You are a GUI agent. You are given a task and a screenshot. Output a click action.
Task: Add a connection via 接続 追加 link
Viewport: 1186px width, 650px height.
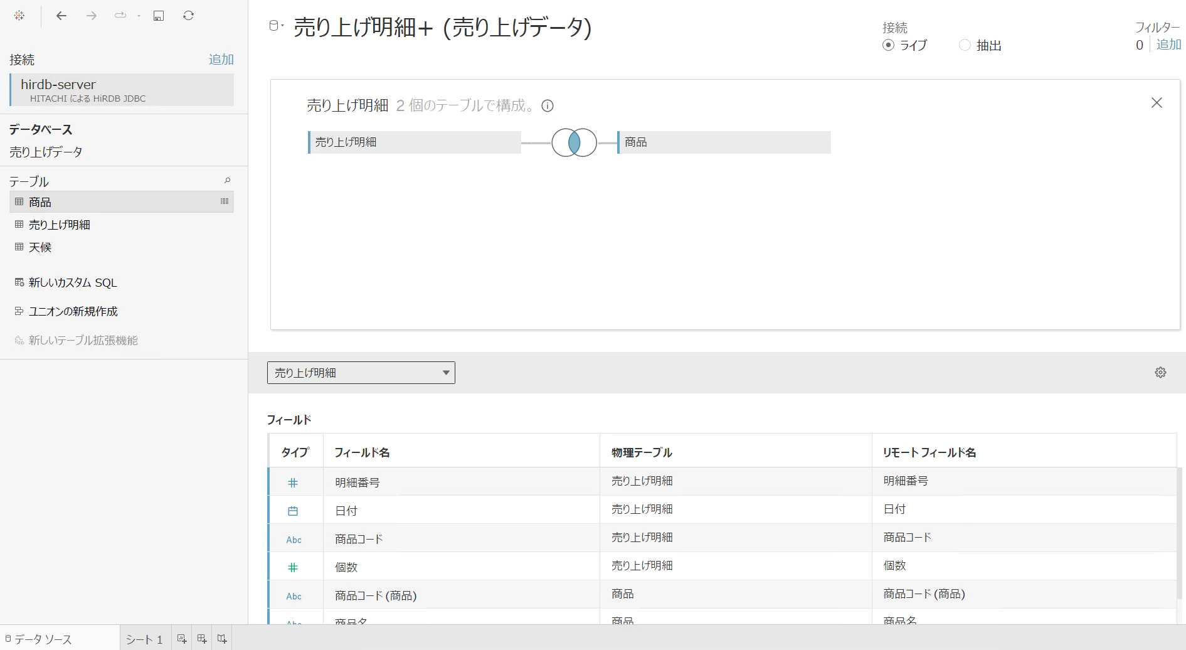click(221, 60)
